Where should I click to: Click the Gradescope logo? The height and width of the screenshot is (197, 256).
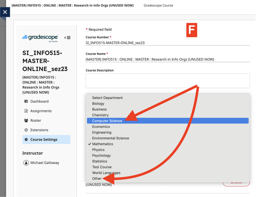pos(40,38)
